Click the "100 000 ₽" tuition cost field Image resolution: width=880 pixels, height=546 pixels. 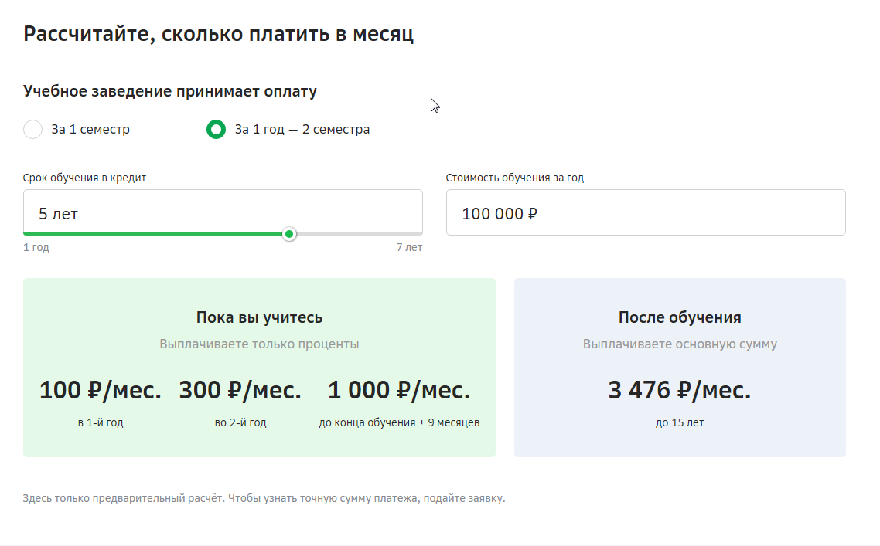(x=646, y=212)
